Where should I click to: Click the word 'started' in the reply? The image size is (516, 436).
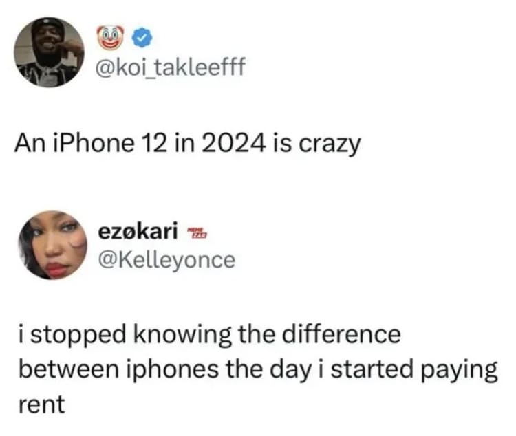pos(372,369)
